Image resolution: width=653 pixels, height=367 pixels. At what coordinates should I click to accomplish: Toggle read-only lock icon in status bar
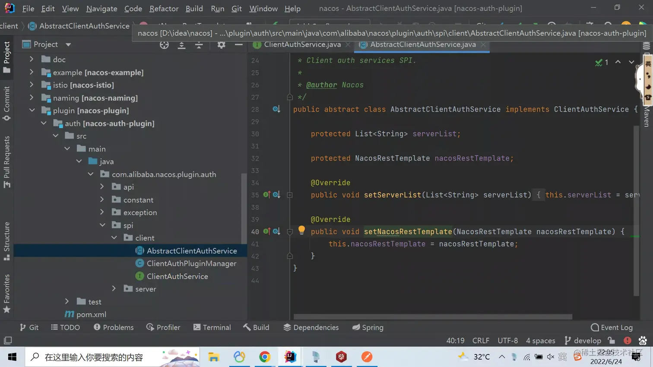click(611, 340)
